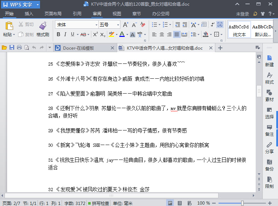Apply superscript formatting
This screenshot has width=278, height=206.
pyautogui.click(x=95, y=34)
